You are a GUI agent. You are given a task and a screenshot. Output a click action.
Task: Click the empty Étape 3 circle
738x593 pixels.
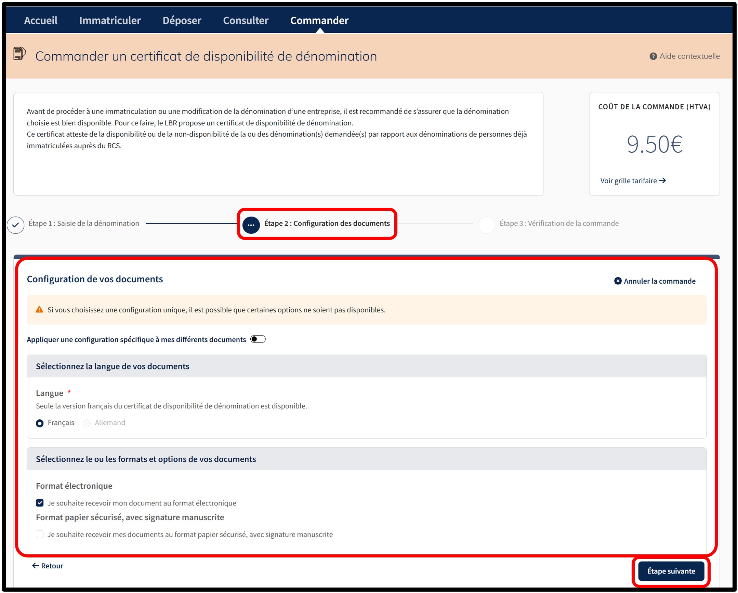pos(486,225)
